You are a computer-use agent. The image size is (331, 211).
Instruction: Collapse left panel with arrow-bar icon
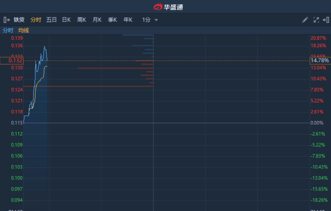click(7, 20)
